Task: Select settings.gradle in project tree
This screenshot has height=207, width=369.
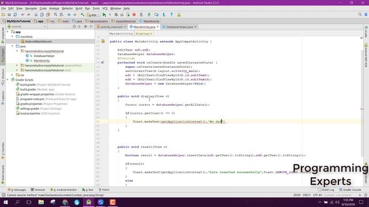Action: [29, 109]
